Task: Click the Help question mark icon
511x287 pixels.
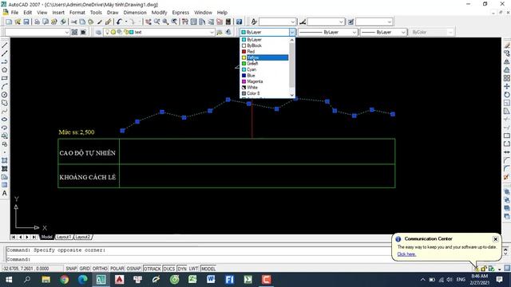Action: point(240,22)
